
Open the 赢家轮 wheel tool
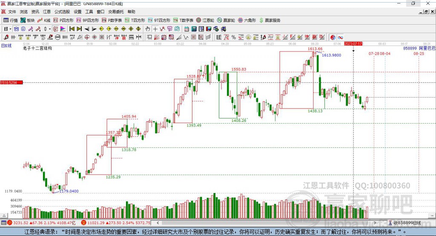coord(226,20)
